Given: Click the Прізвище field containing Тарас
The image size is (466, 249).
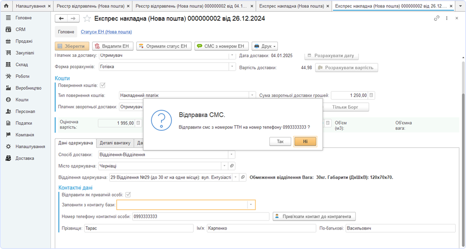Looking at the screenshot, I should [x=139, y=228].
